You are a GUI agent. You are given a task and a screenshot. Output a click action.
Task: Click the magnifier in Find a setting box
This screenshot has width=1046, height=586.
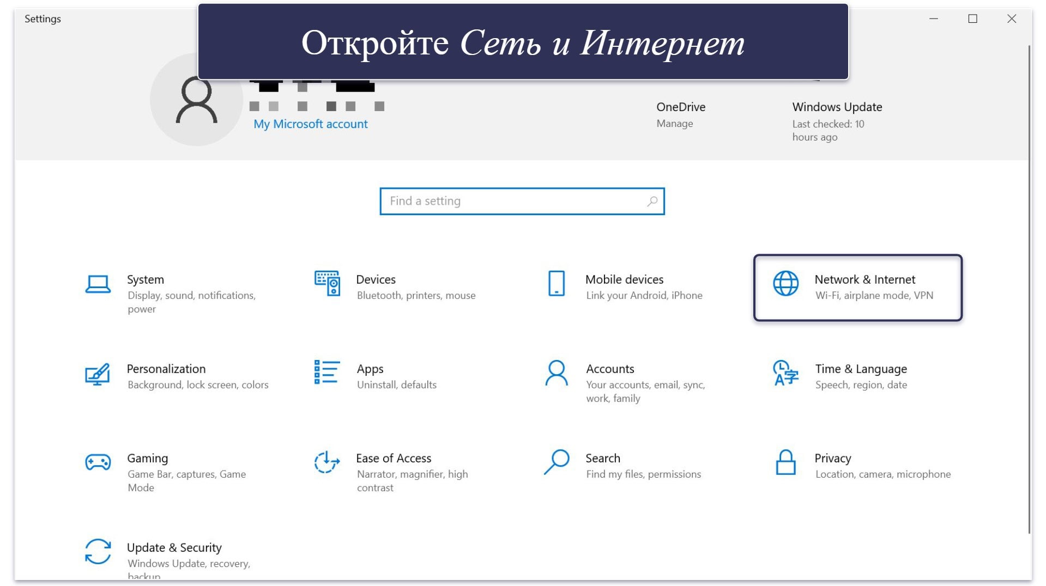pos(652,202)
